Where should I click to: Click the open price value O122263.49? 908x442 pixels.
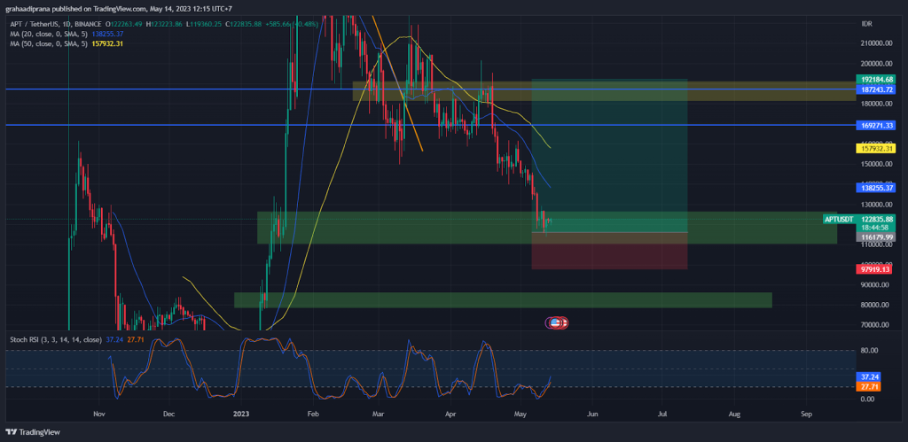click(x=124, y=24)
